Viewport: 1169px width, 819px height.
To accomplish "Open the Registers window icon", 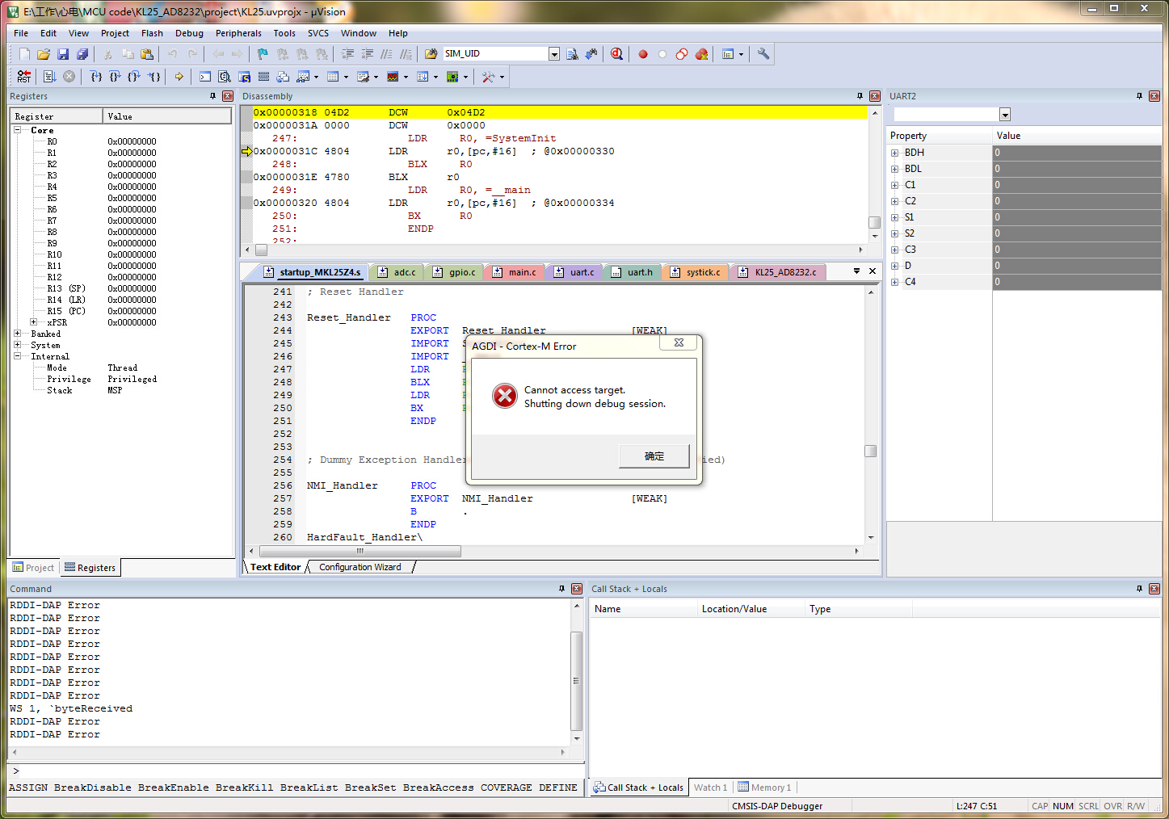I will (263, 77).
